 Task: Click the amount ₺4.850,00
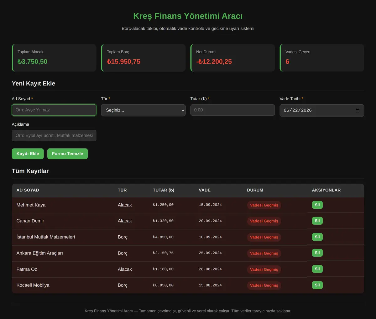pyautogui.click(x=163, y=237)
